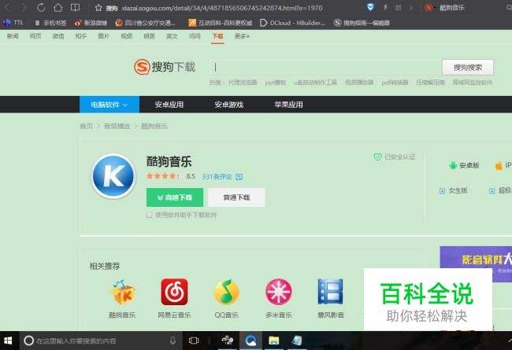Click the lightning speed mode icon
512x350 pixels.
[385, 7]
